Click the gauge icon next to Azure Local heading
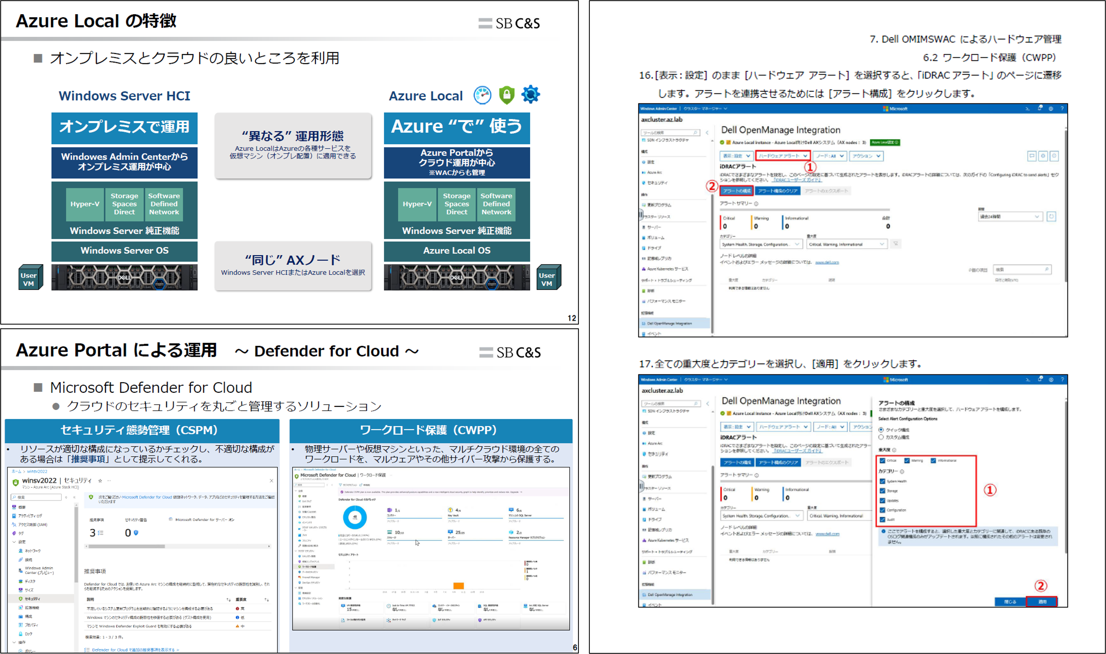This screenshot has width=1106, height=654. click(482, 95)
